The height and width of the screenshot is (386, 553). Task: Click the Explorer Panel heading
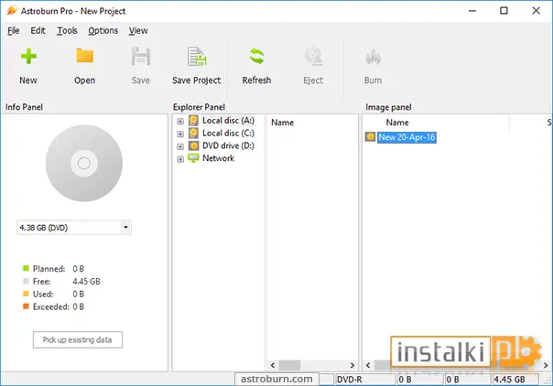199,107
